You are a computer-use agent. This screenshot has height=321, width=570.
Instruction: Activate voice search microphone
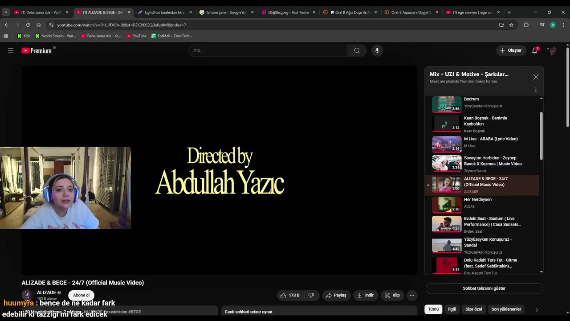pos(377,50)
